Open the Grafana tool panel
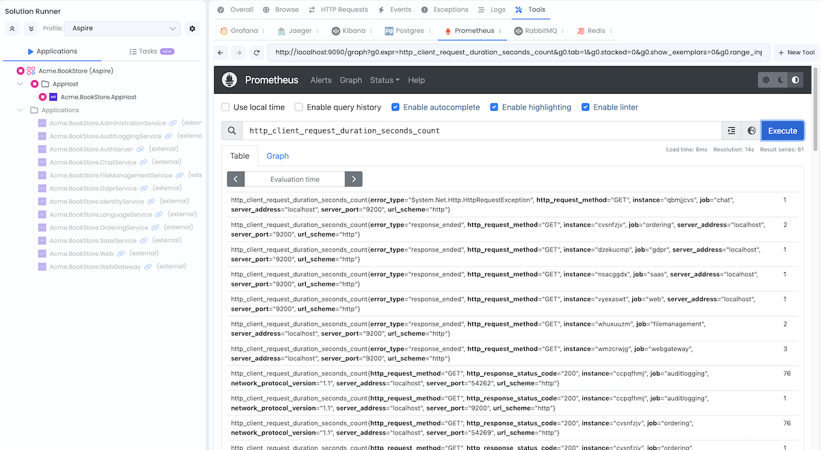This screenshot has width=821, height=450. (x=240, y=31)
